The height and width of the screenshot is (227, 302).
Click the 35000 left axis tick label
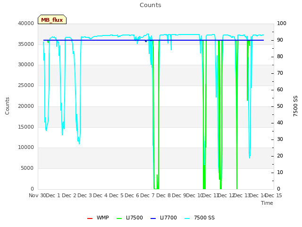tap(26, 44)
